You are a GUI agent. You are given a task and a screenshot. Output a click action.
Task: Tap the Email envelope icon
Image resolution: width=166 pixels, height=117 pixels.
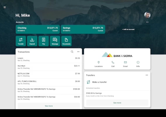pos(125,62)
